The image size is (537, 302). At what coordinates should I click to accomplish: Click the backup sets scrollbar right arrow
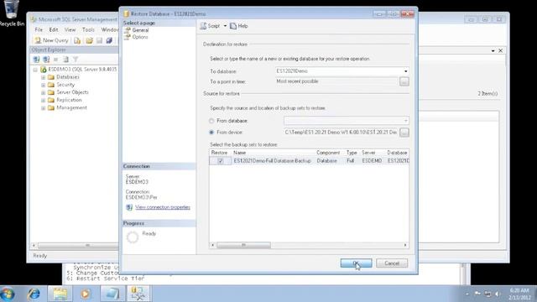pyautogui.click(x=405, y=245)
